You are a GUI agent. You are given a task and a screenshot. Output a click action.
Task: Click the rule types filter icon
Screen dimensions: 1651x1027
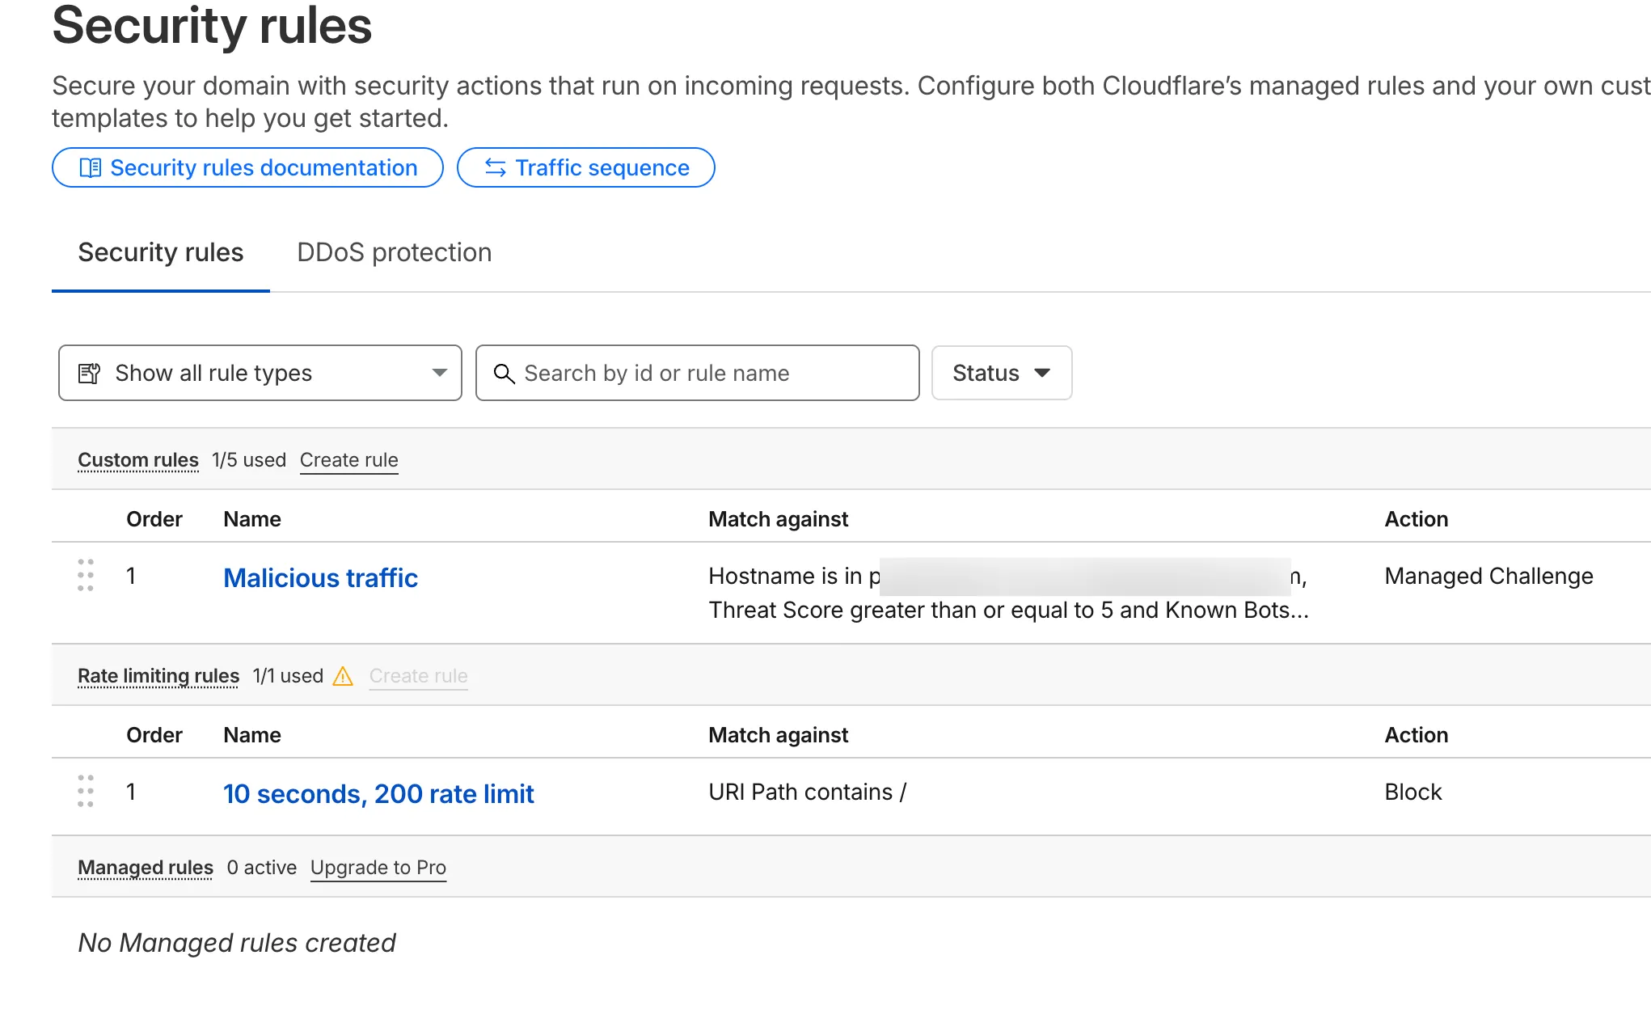point(89,373)
